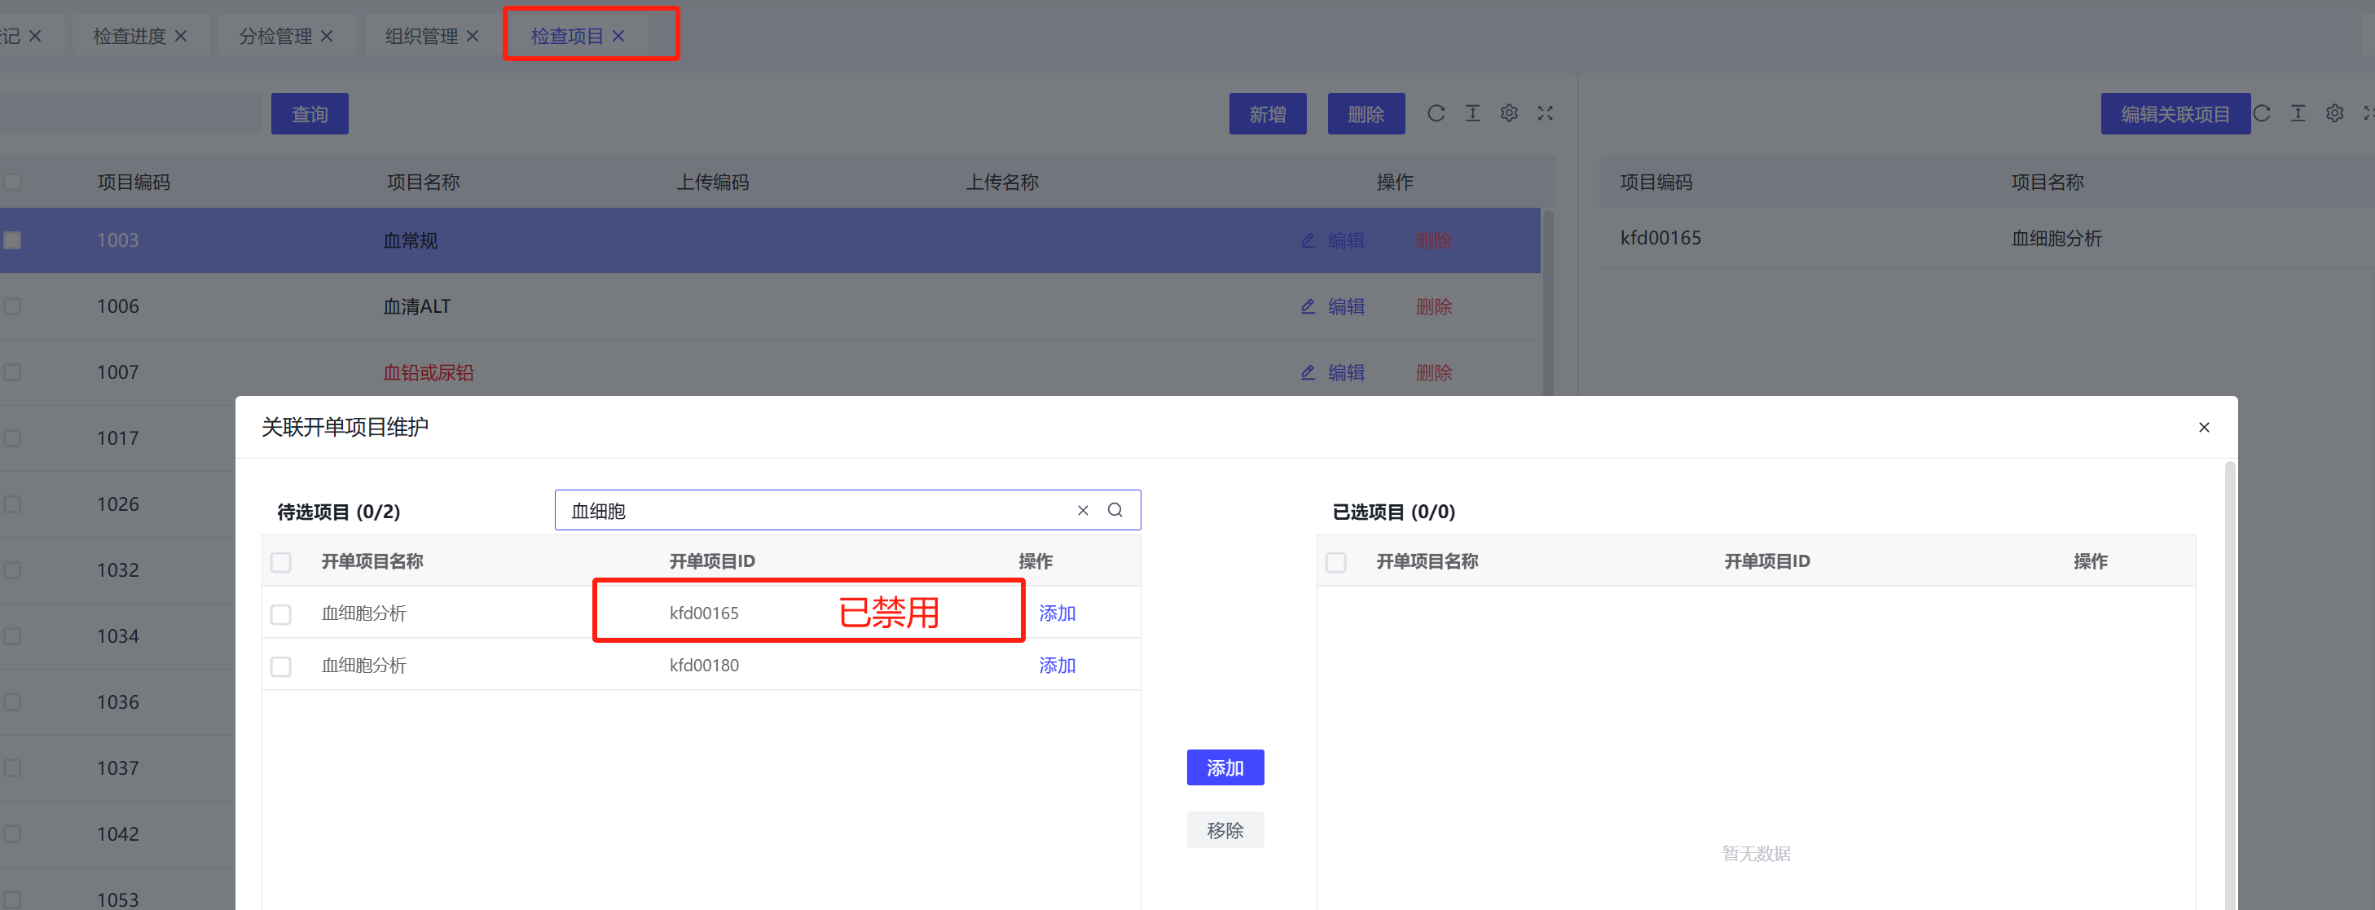This screenshot has height=910, width=2375.
Task: Click the magnifier search icon in dialog
Action: click(x=1115, y=510)
